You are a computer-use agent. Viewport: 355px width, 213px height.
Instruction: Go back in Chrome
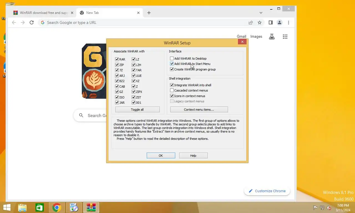[14, 22]
